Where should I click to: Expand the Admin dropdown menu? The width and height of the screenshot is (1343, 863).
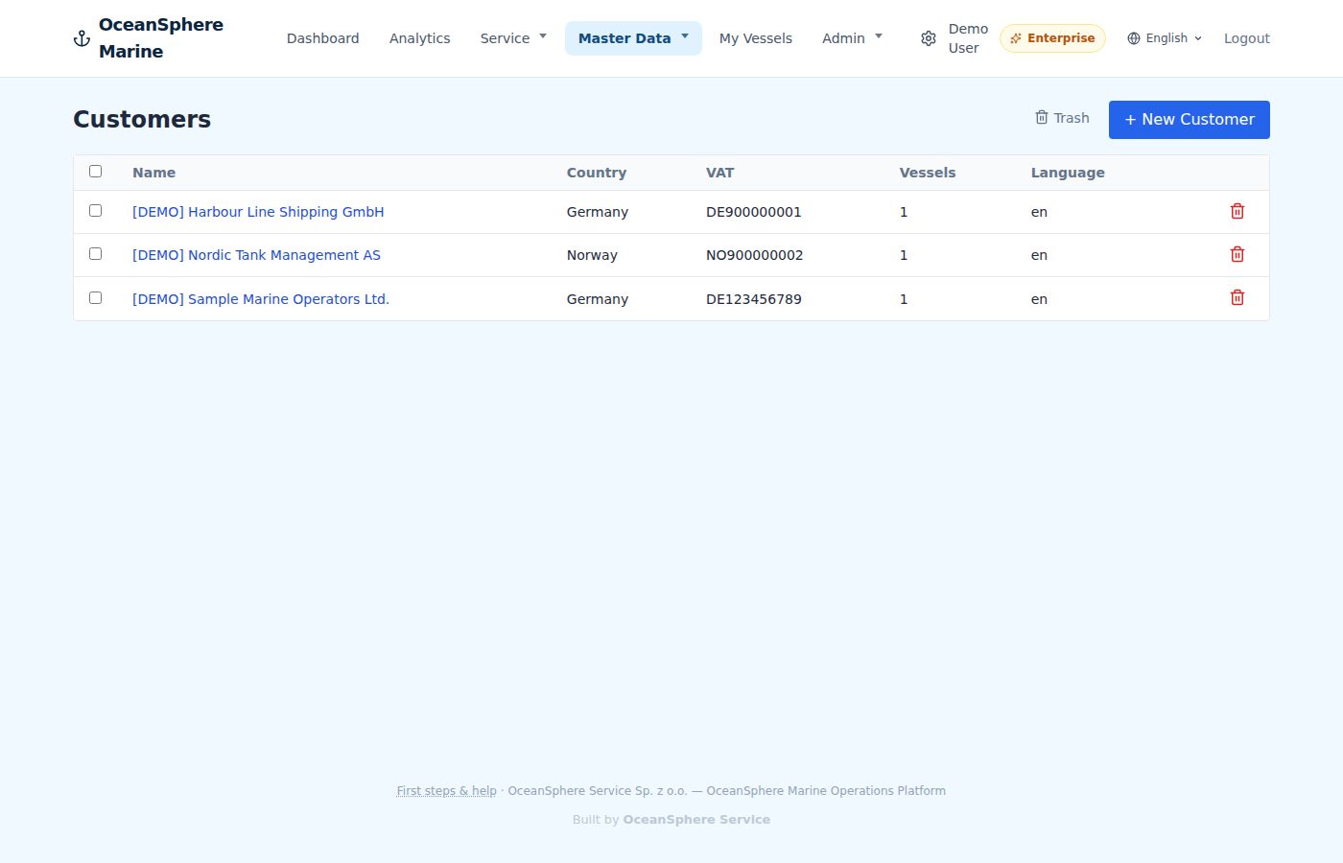(852, 38)
